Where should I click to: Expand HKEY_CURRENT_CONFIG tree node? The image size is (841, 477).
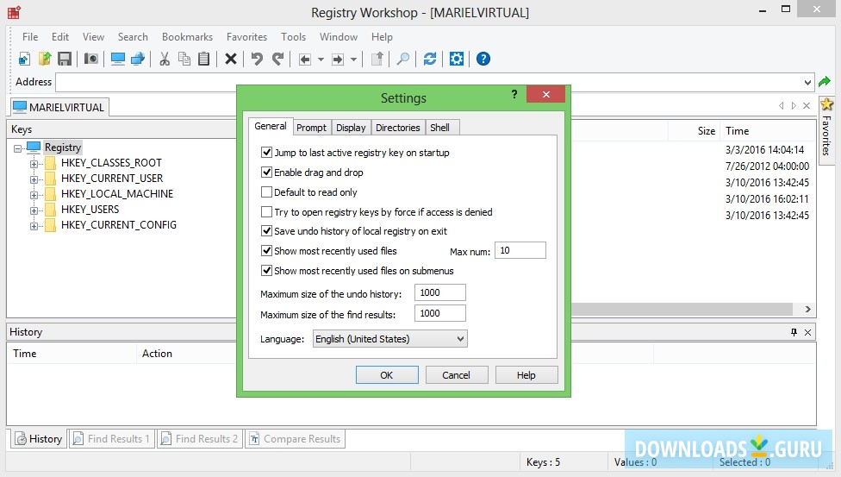click(x=34, y=226)
